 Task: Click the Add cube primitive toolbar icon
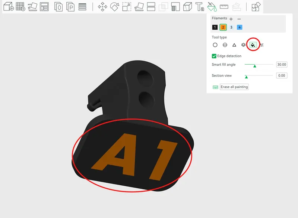point(8,7)
